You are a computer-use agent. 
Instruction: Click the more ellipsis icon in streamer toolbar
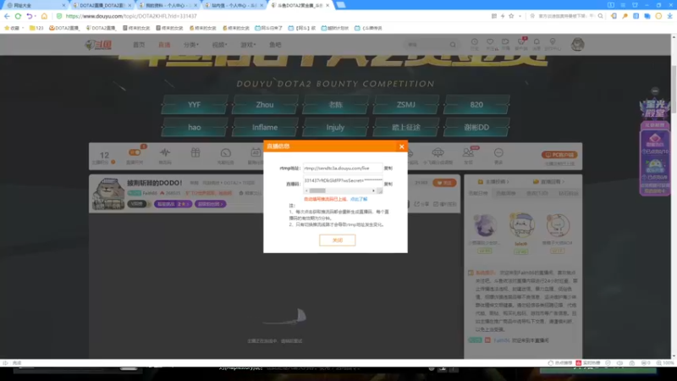[x=498, y=152]
